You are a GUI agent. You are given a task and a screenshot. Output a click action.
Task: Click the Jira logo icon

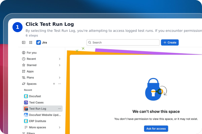coord(38,43)
